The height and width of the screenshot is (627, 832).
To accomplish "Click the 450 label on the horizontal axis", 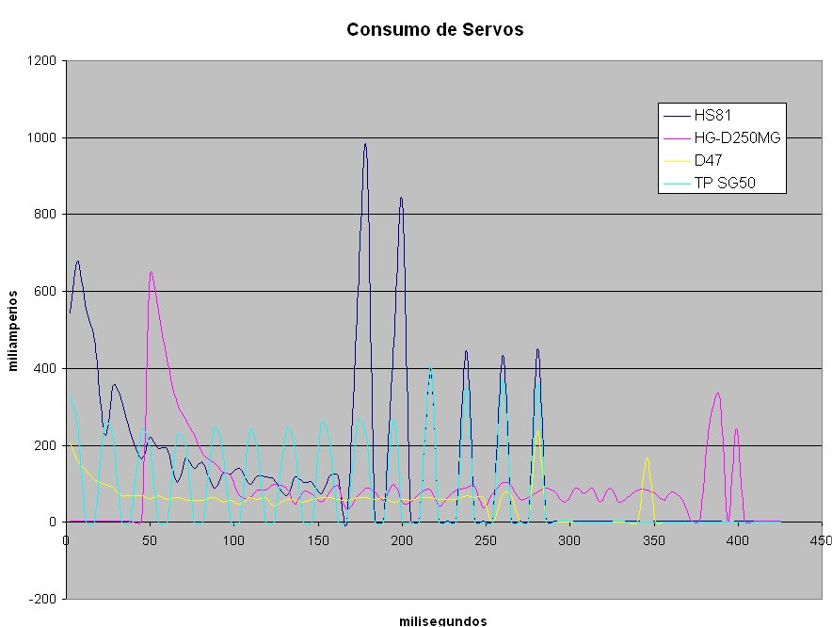I will [822, 540].
